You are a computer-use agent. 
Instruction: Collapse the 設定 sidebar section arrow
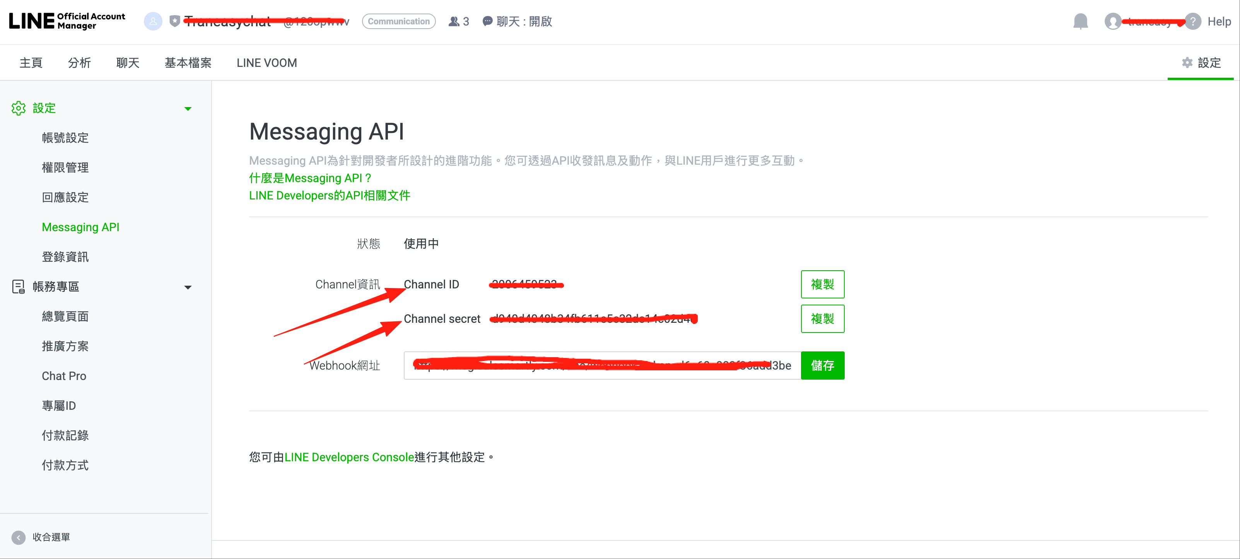tap(188, 109)
